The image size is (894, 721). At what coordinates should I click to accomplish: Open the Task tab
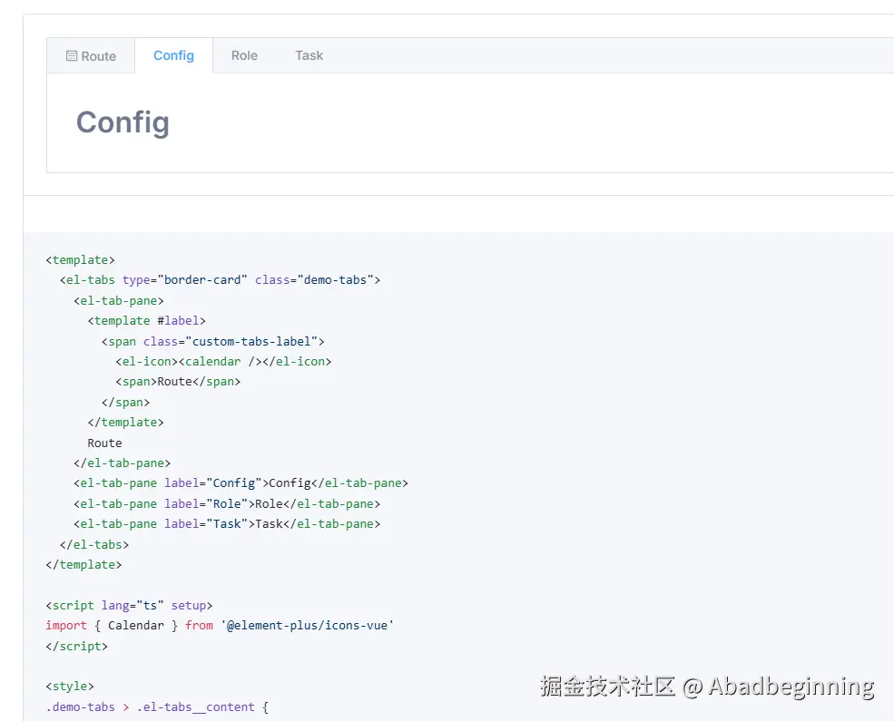309,55
